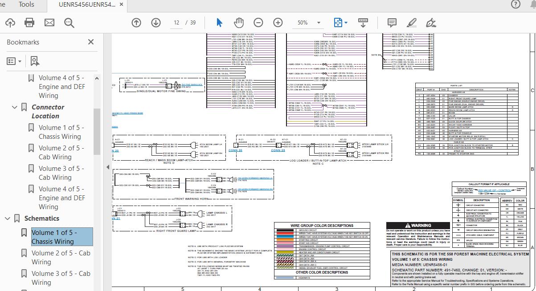Collapse the Connector Location bookmark group
Viewport: 536px width, 291px height.
15,107
